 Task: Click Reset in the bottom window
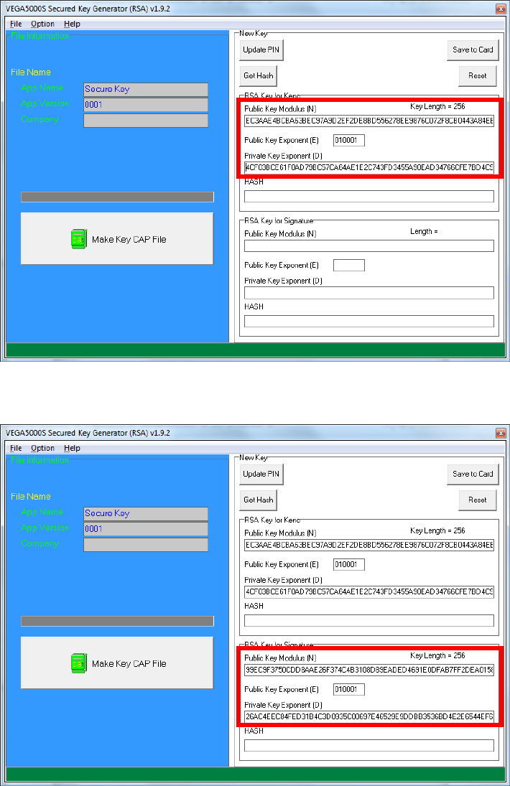coord(478,500)
